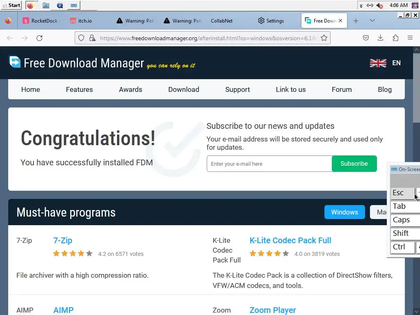Open the file explorer taskbar icon
The width and height of the screenshot is (420, 315).
[x=46, y=5]
